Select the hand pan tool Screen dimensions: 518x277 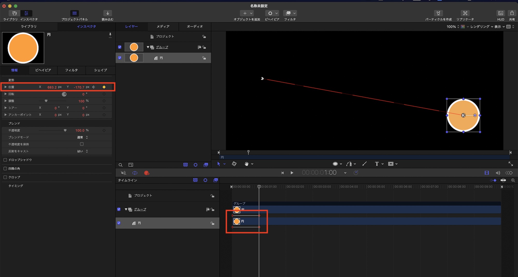[x=246, y=164]
